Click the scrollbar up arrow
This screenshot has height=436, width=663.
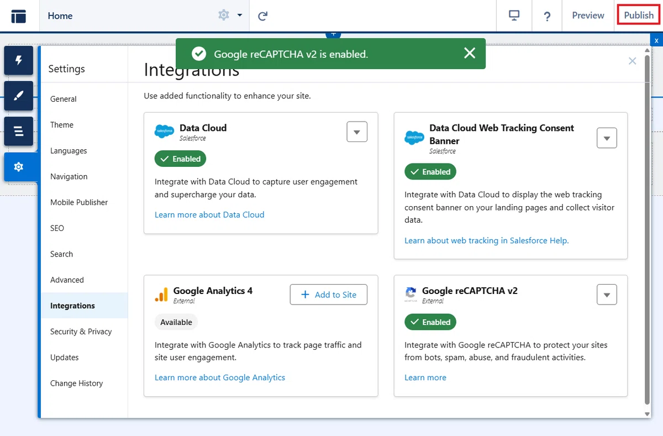pos(648,50)
